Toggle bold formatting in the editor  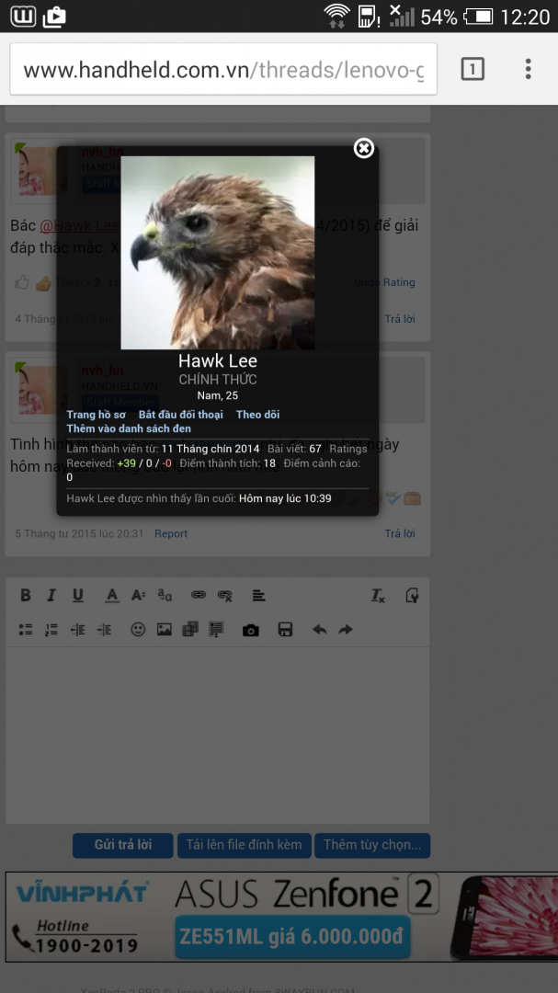click(x=26, y=595)
